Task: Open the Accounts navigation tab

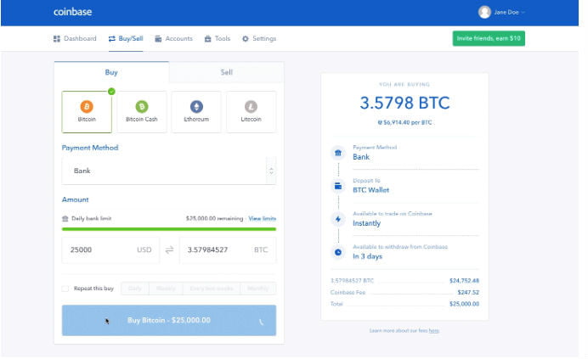Action: [x=173, y=39]
